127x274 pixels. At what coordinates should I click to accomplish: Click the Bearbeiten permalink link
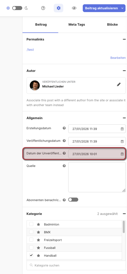tap(118, 58)
